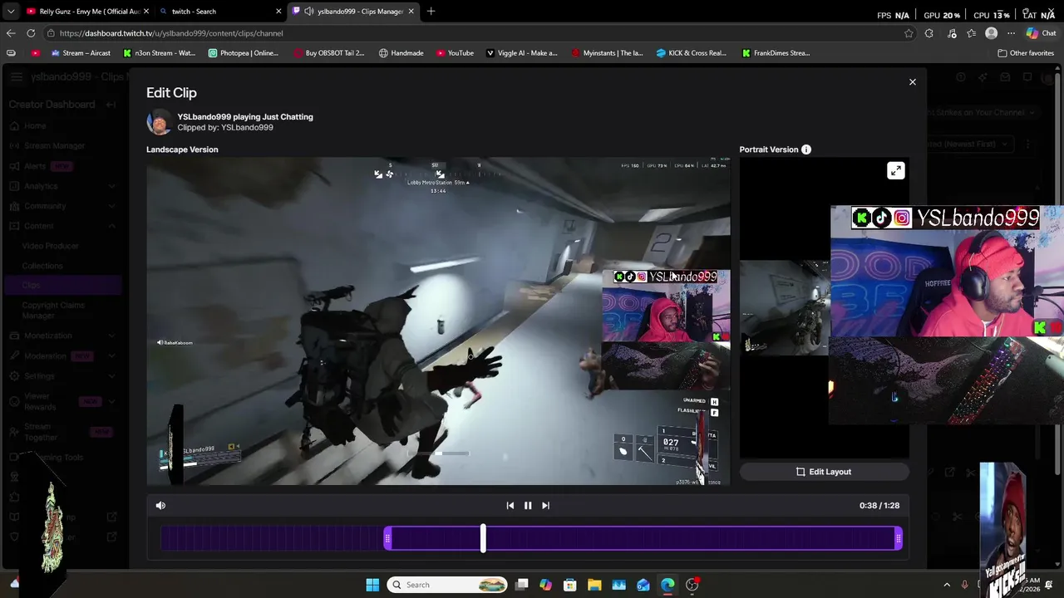Expand the system tray hidden icons

(x=946, y=585)
